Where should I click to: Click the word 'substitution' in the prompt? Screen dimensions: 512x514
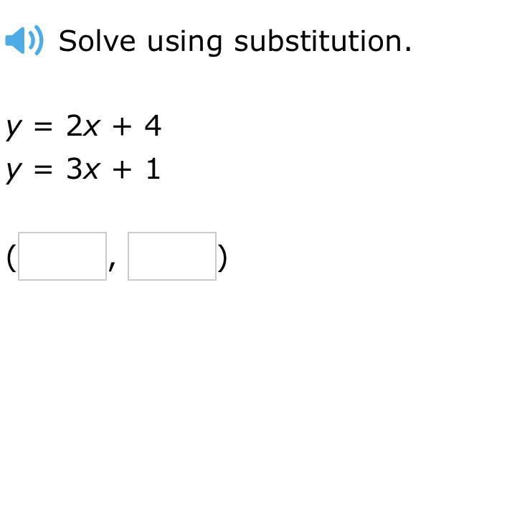(322, 41)
